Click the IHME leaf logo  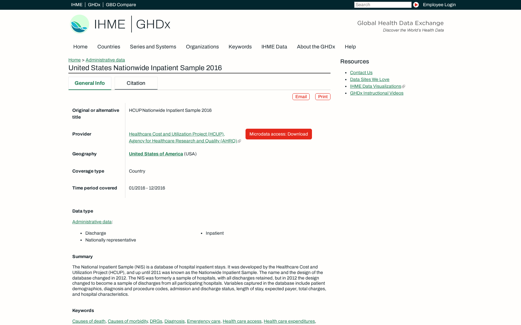tap(79, 24)
